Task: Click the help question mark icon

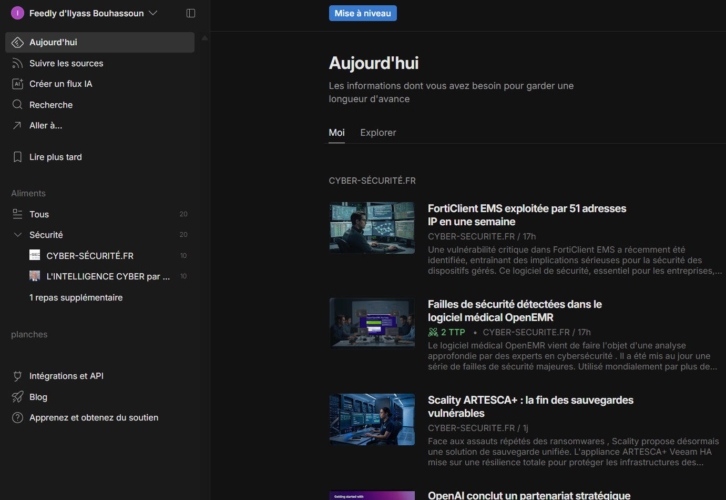Action: coord(17,418)
